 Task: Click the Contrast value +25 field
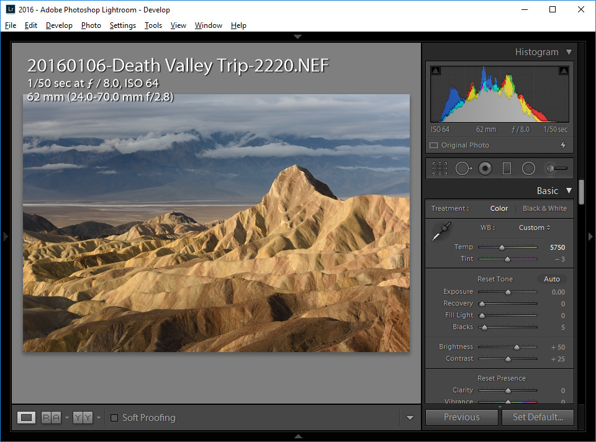pos(558,359)
